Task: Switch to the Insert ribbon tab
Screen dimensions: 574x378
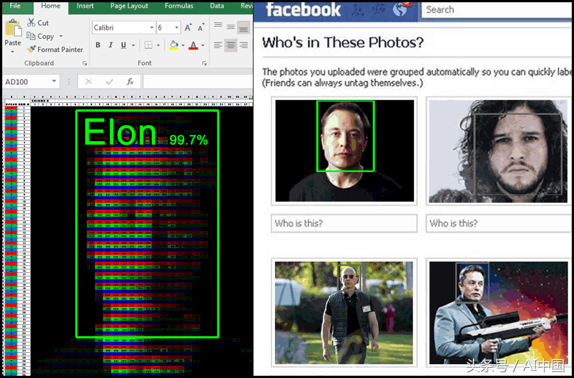Action: (86, 6)
